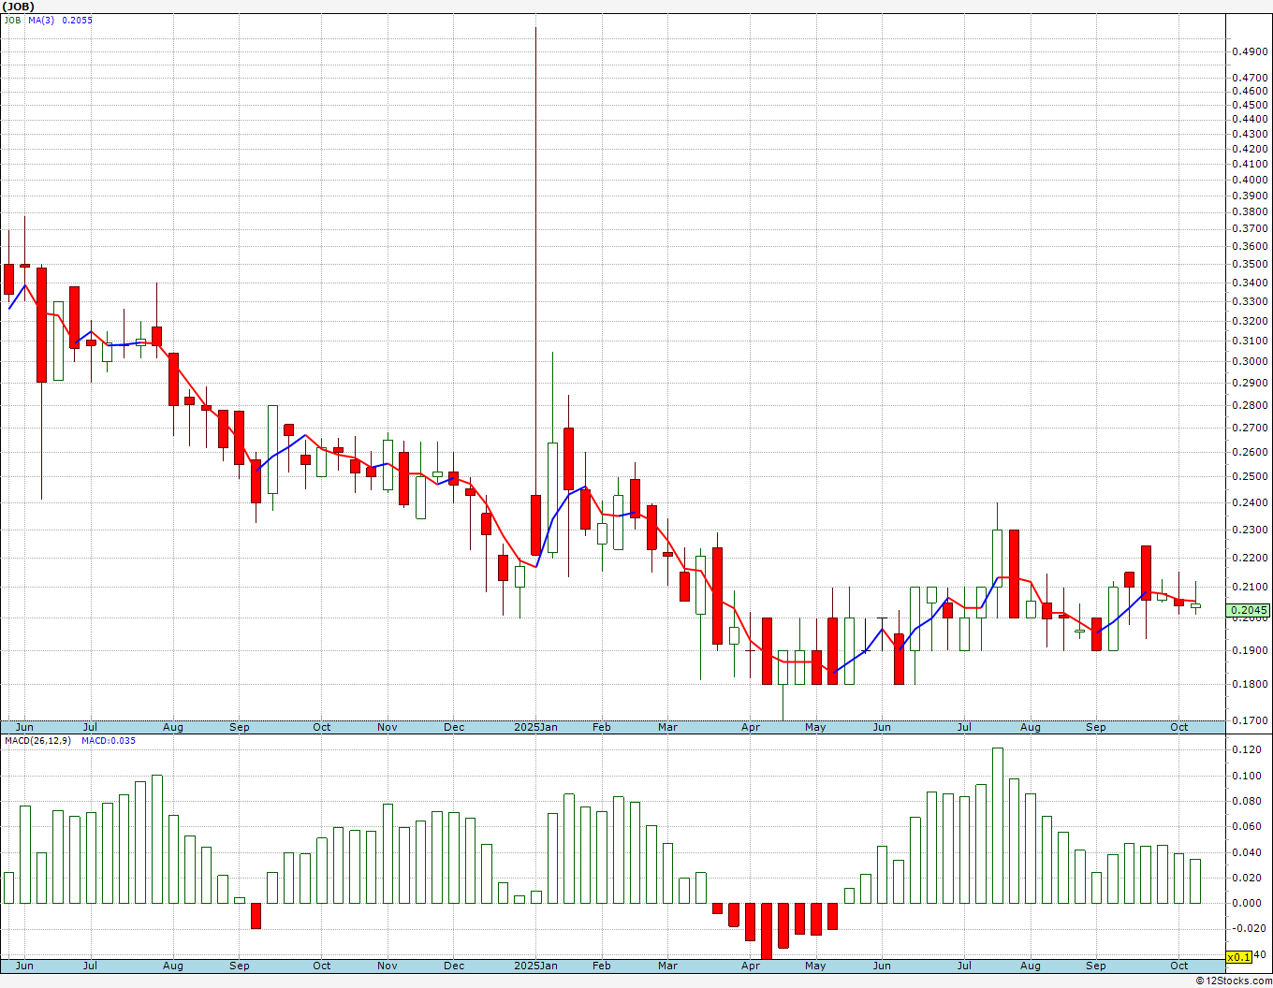The width and height of the screenshot is (1273, 988).
Task: Click the blue MACD:0.035 value readout
Action: (x=108, y=741)
